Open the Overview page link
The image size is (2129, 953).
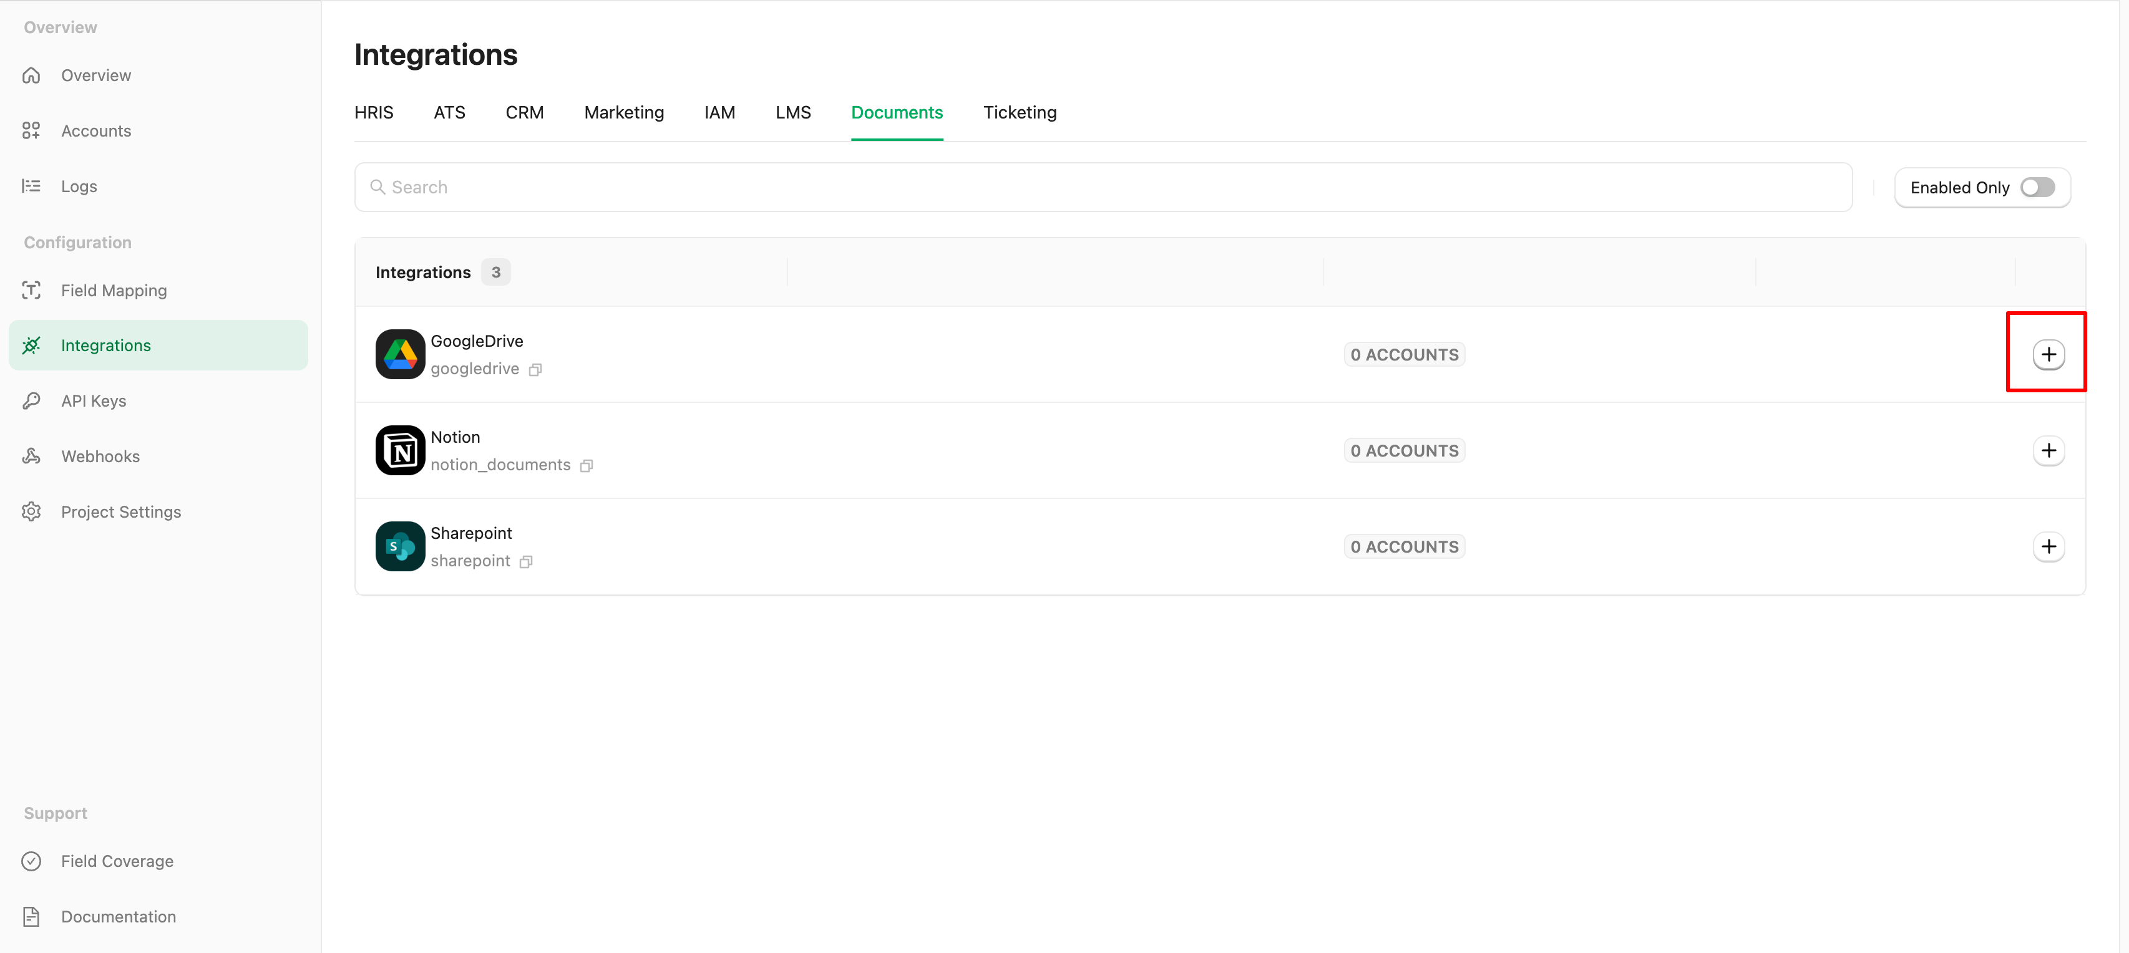[x=96, y=75]
